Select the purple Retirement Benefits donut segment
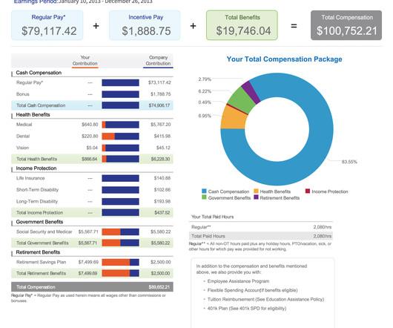 (251, 91)
